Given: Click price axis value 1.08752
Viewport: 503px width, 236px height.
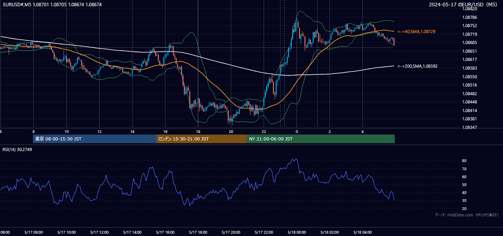Looking at the screenshot, I should (470, 26).
